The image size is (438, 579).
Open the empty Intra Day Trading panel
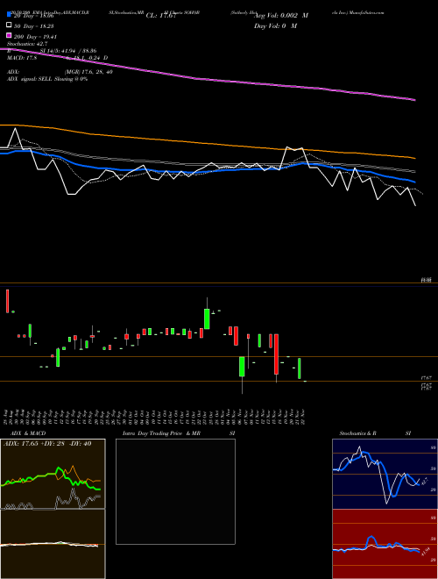pyautogui.click(x=175, y=491)
